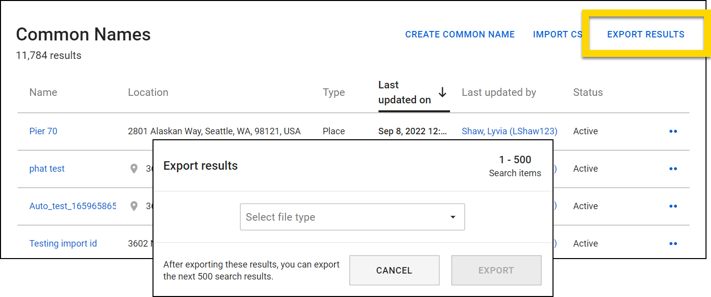711x297 pixels.
Task: Open the Select file type dropdown
Action: tap(352, 217)
